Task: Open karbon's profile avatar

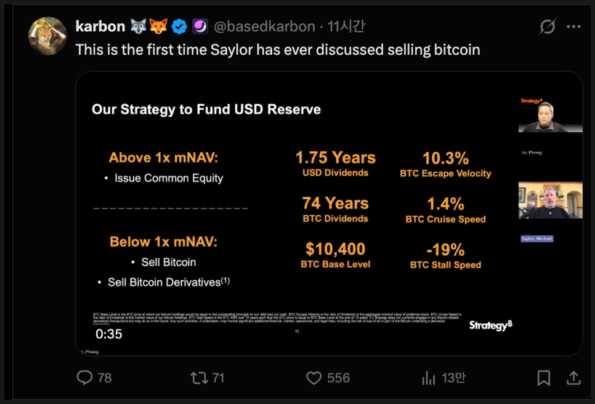Action: point(47,36)
